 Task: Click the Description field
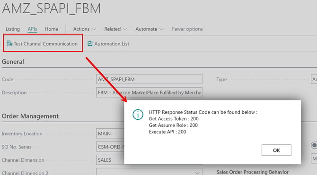[x=149, y=92]
